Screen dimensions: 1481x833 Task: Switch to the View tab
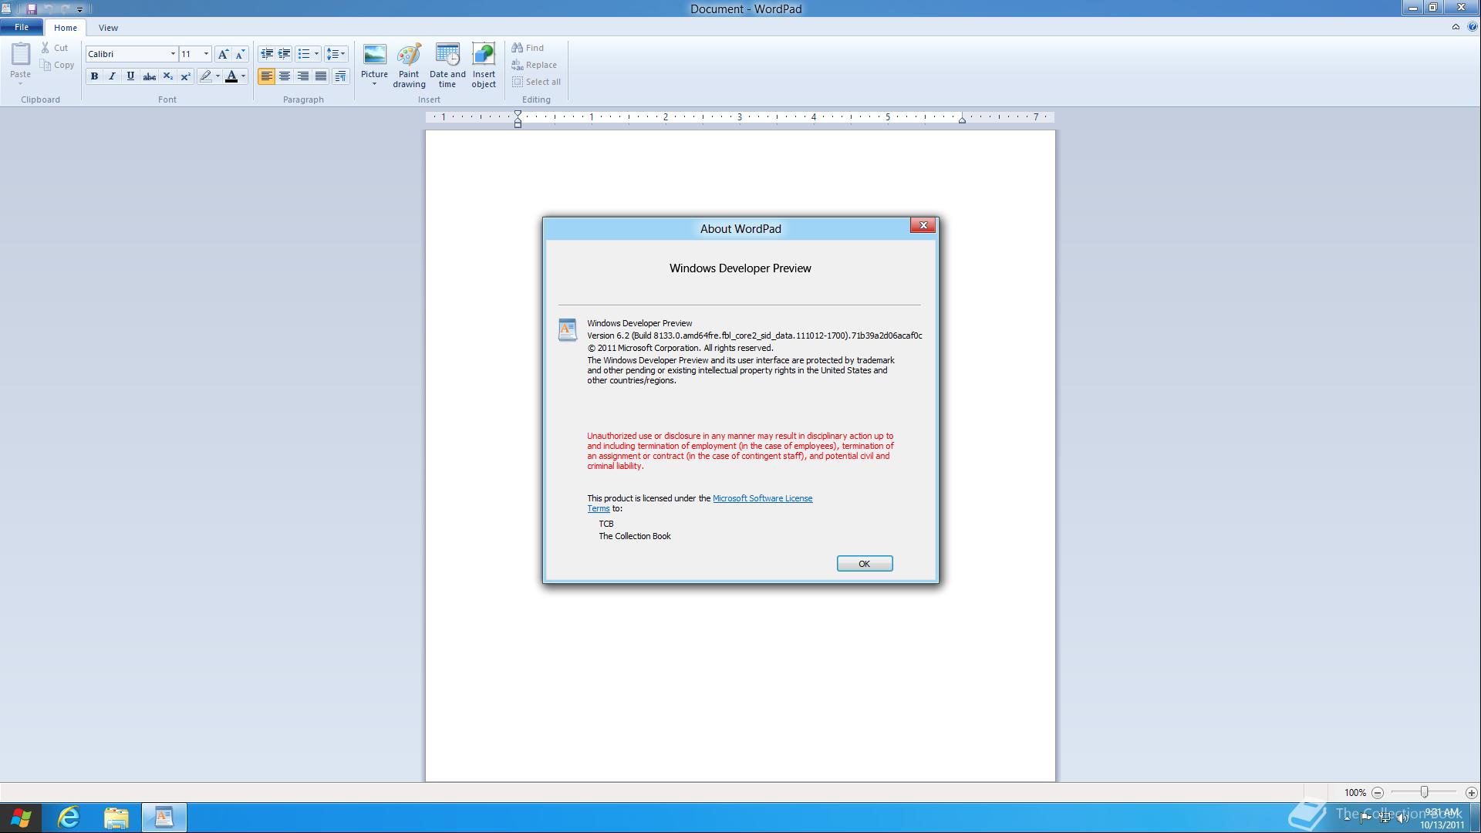pyautogui.click(x=108, y=28)
